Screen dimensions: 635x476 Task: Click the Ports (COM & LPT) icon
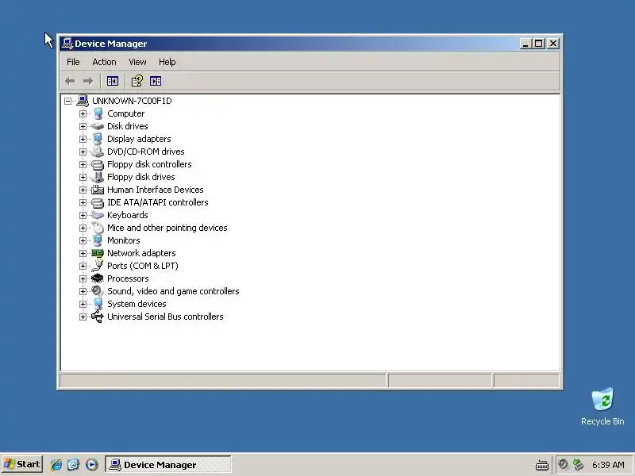(x=98, y=266)
